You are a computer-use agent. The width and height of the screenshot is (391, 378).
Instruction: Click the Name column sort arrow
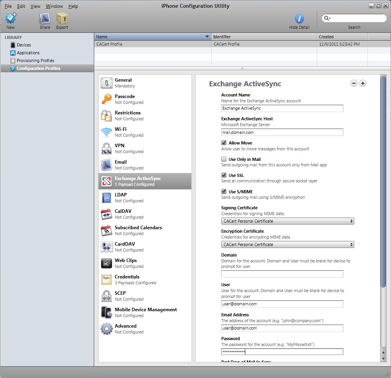207,37
